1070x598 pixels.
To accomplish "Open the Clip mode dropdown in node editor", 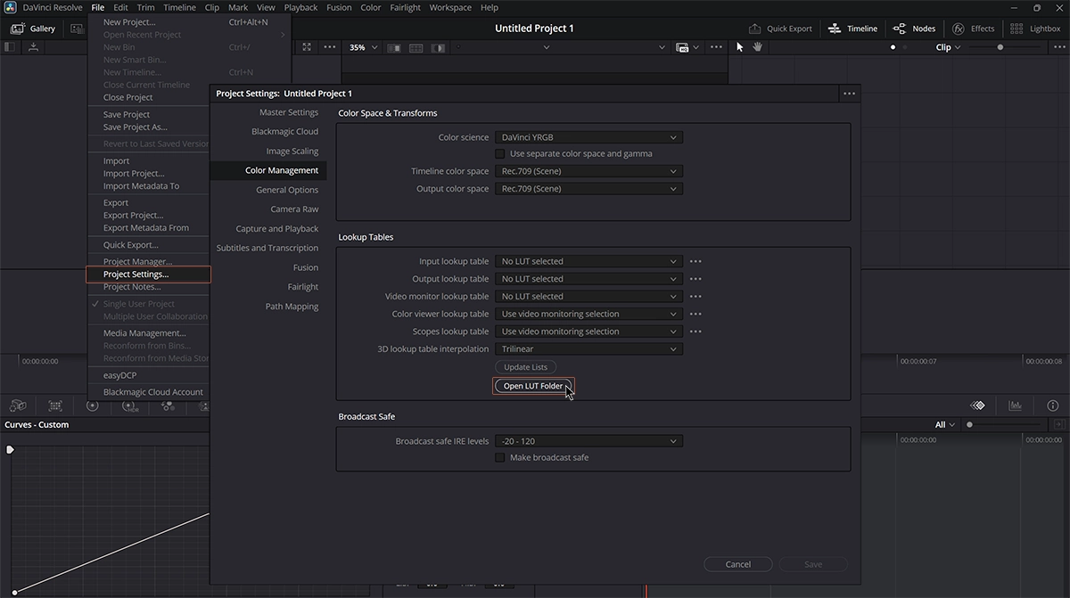I will [948, 47].
